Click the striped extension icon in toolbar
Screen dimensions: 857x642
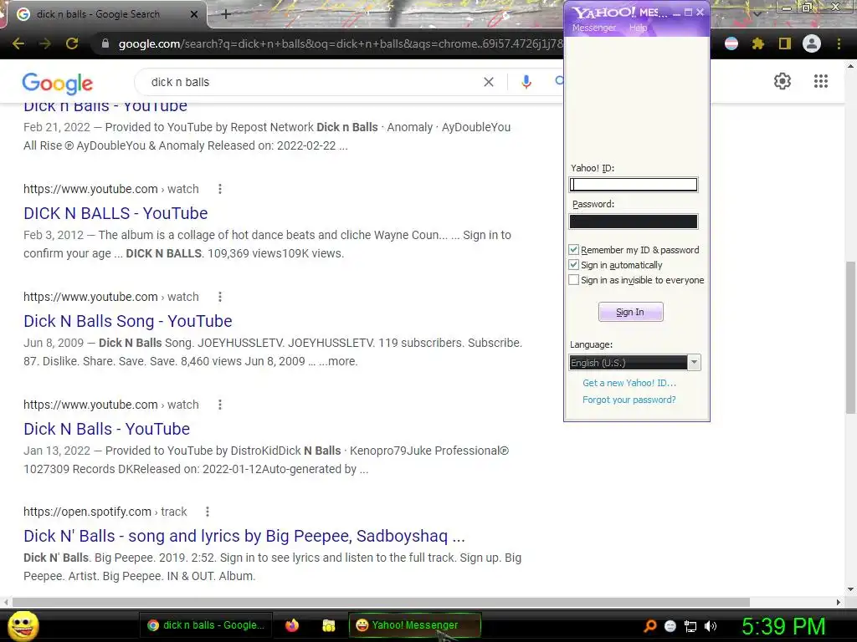pyautogui.click(x=731, y=43)
